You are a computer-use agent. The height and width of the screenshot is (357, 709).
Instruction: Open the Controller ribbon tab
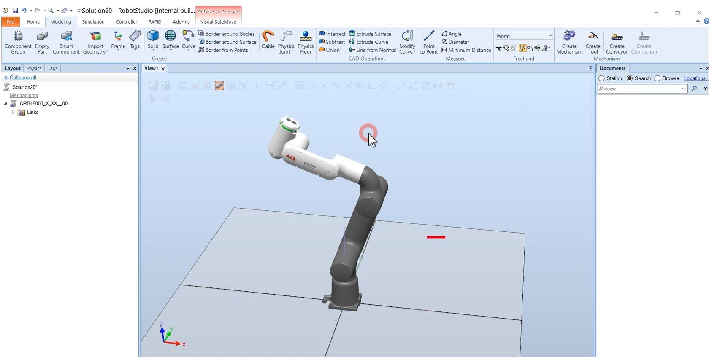pyautogui.click(x=127, y=22)
